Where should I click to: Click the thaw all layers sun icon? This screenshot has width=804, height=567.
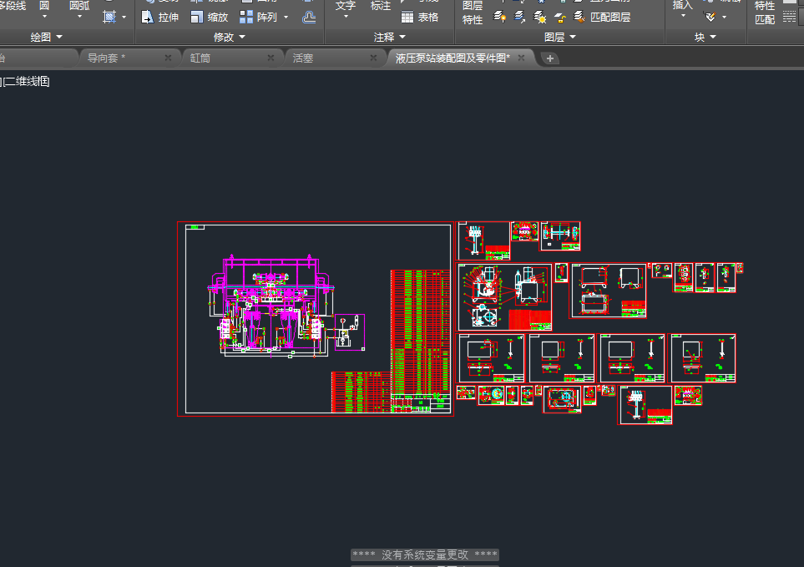click(539, 17)
